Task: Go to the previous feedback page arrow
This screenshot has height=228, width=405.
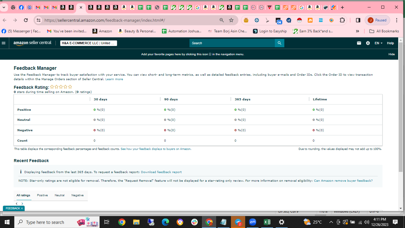Action: coord(17,204)
